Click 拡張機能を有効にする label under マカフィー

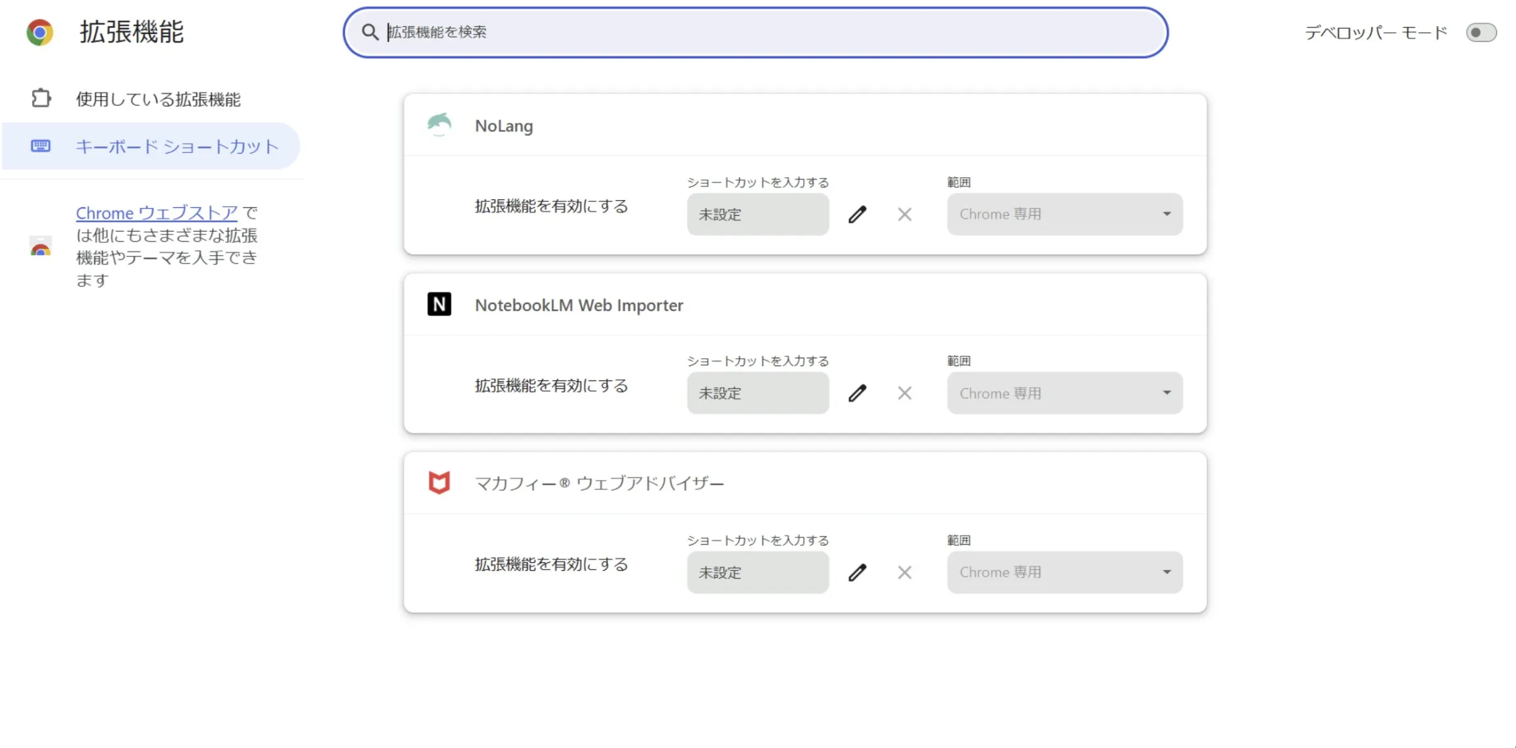point(551,564)
